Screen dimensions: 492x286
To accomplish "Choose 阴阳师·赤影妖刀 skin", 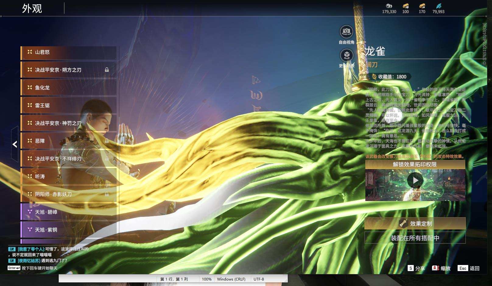I will pyautogui.click(x=69, y=194).
